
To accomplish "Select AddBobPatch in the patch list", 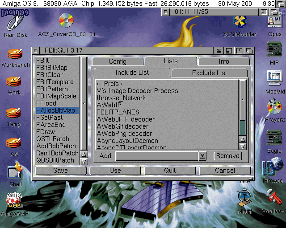I will pyautogui.click(x=57, y=146).
